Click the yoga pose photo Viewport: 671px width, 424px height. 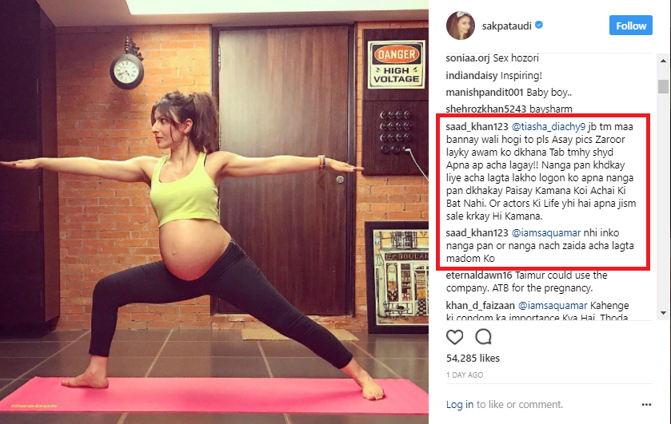[x=214, y=212]
